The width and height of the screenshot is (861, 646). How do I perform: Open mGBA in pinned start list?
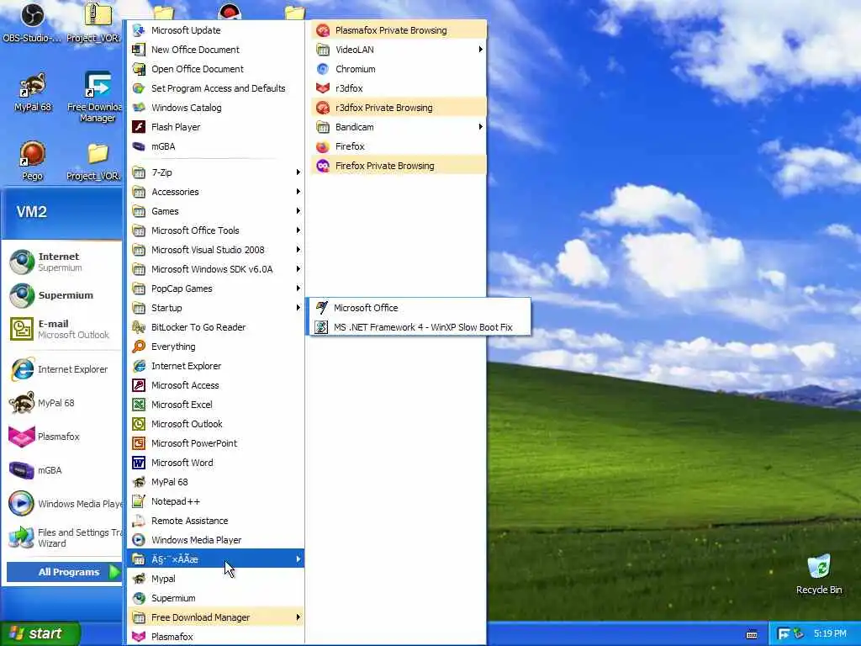pyautogui.click(x=61, y=470)
